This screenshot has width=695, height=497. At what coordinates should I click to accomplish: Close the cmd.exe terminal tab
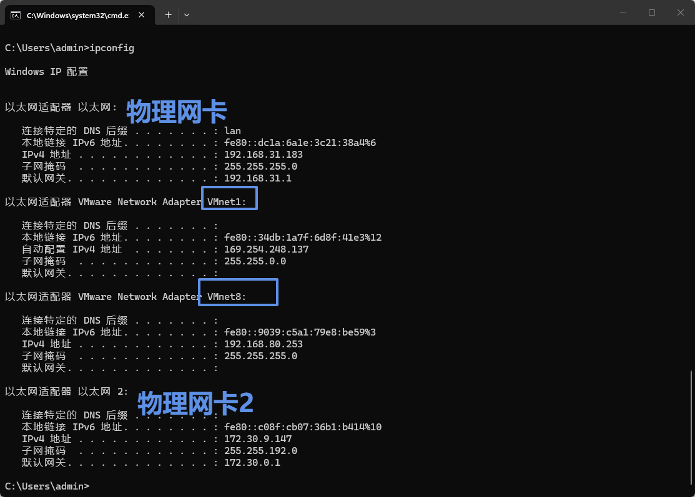(142, 15)
